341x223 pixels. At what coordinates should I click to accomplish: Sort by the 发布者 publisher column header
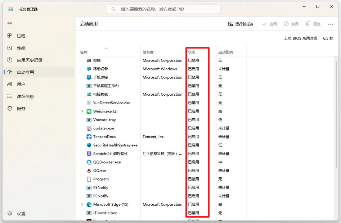148,52
